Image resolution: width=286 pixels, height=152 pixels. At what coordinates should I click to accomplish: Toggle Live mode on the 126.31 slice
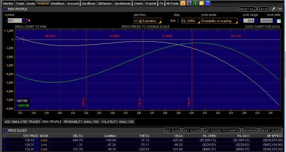(44, 145)
